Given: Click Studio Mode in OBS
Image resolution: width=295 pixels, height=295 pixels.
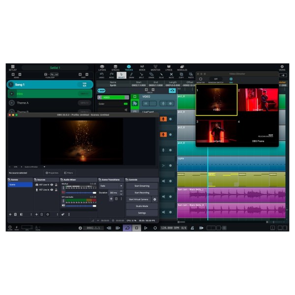Looking at the screenshot, I should pos(142,206).
